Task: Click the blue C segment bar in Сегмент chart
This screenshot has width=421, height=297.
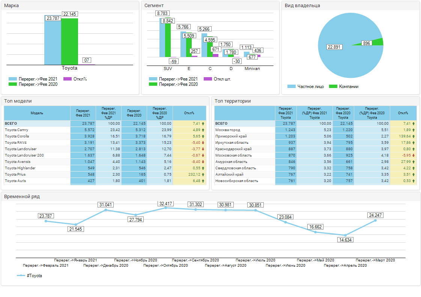Action: click(204, 45)
